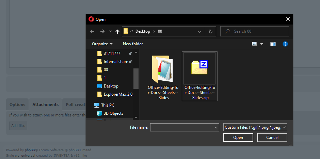
Task: Click the folder icon in address bar
Action: (126, 31)
